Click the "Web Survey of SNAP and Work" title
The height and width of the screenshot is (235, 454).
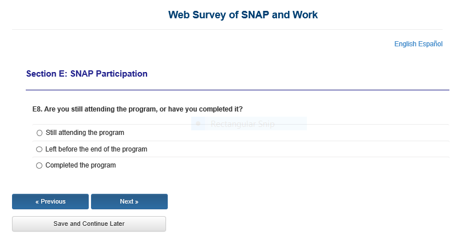(x=243, y=15)
